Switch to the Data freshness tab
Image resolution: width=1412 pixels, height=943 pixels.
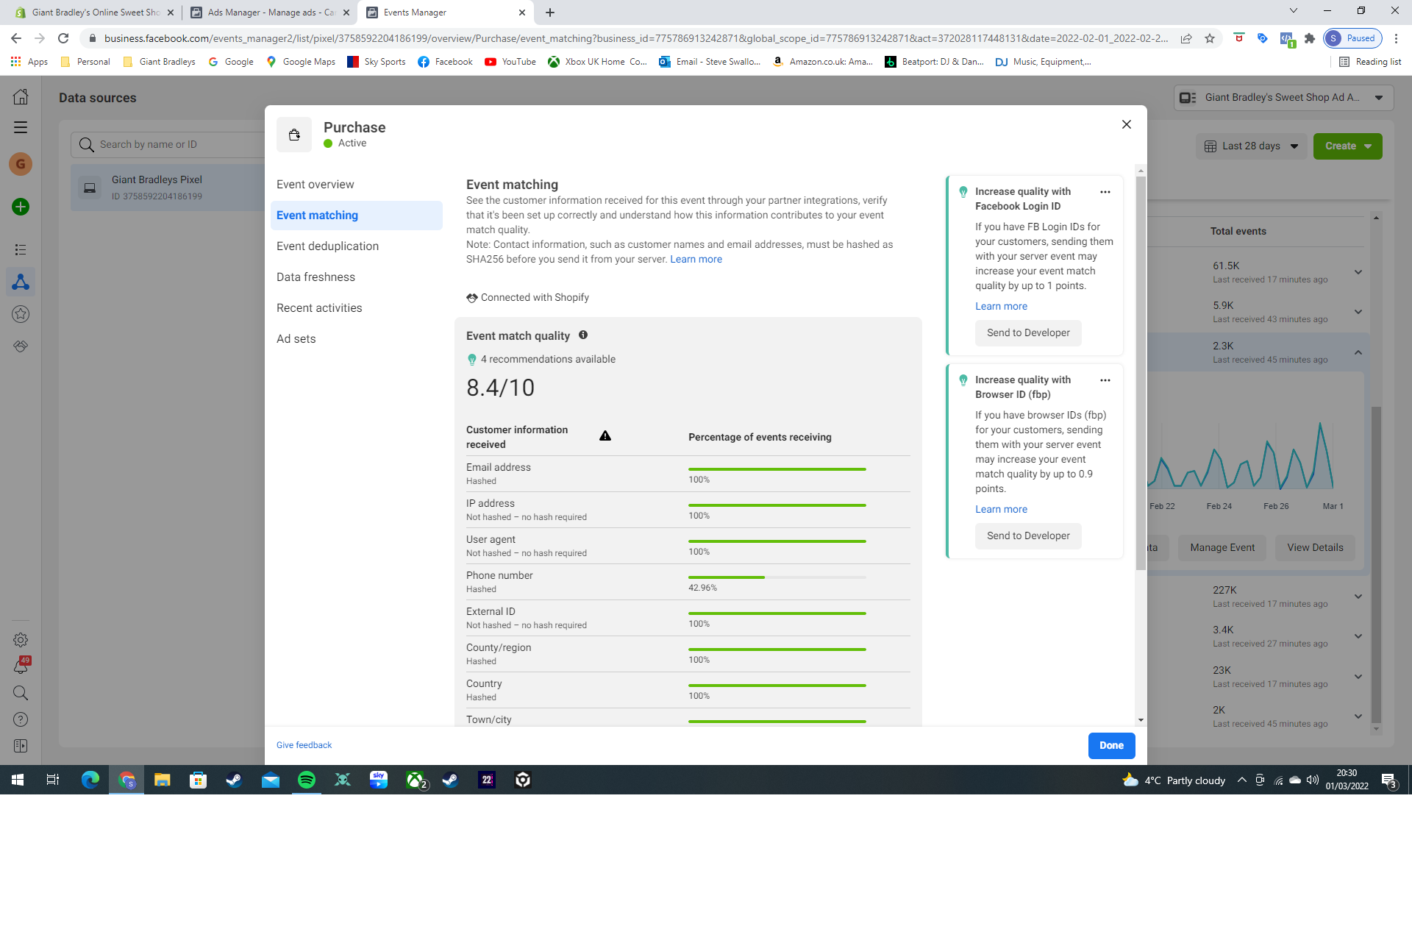click(x=315, y=277)
